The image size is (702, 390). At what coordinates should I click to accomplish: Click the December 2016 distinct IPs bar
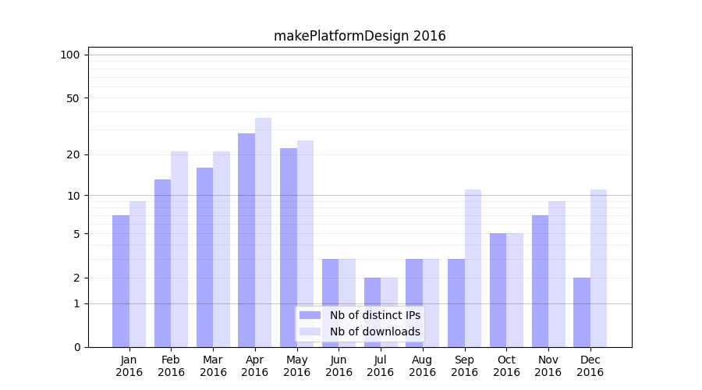(582, 312)
